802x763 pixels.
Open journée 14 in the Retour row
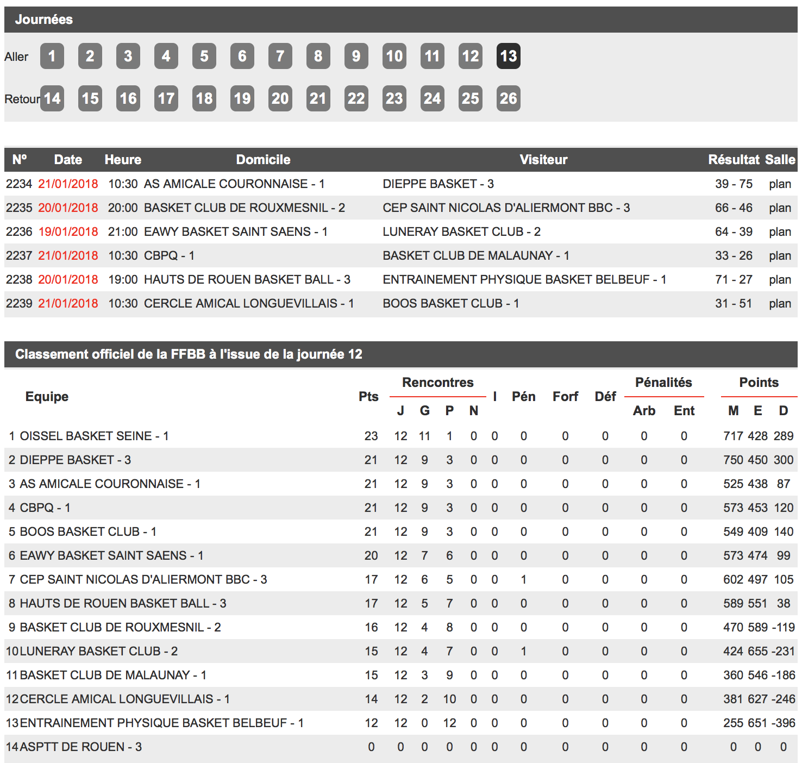tap(52, 98)
